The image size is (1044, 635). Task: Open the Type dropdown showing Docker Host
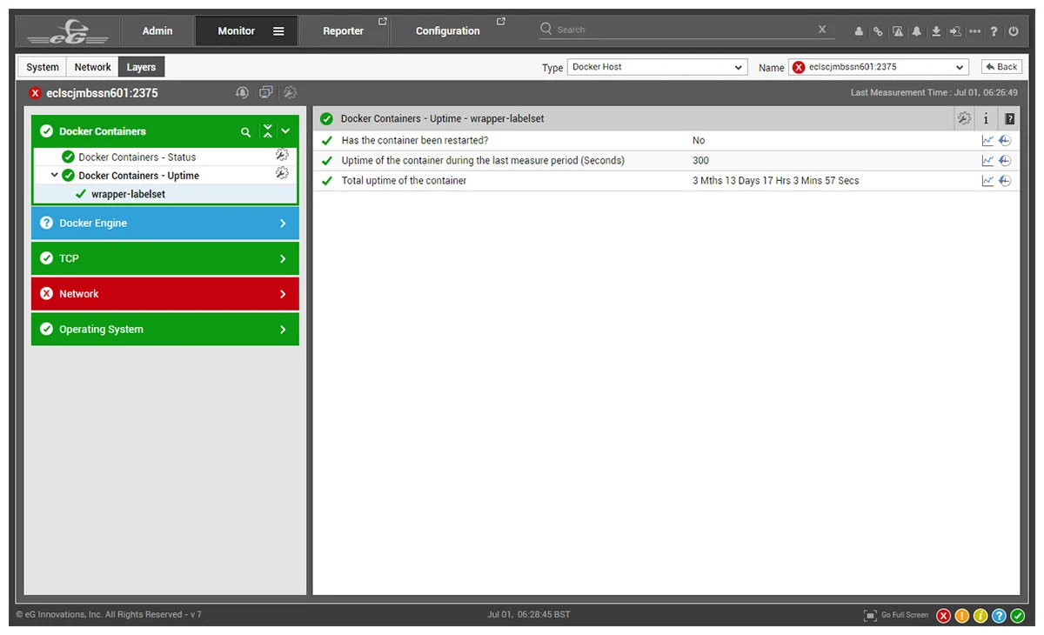[658, 67]
